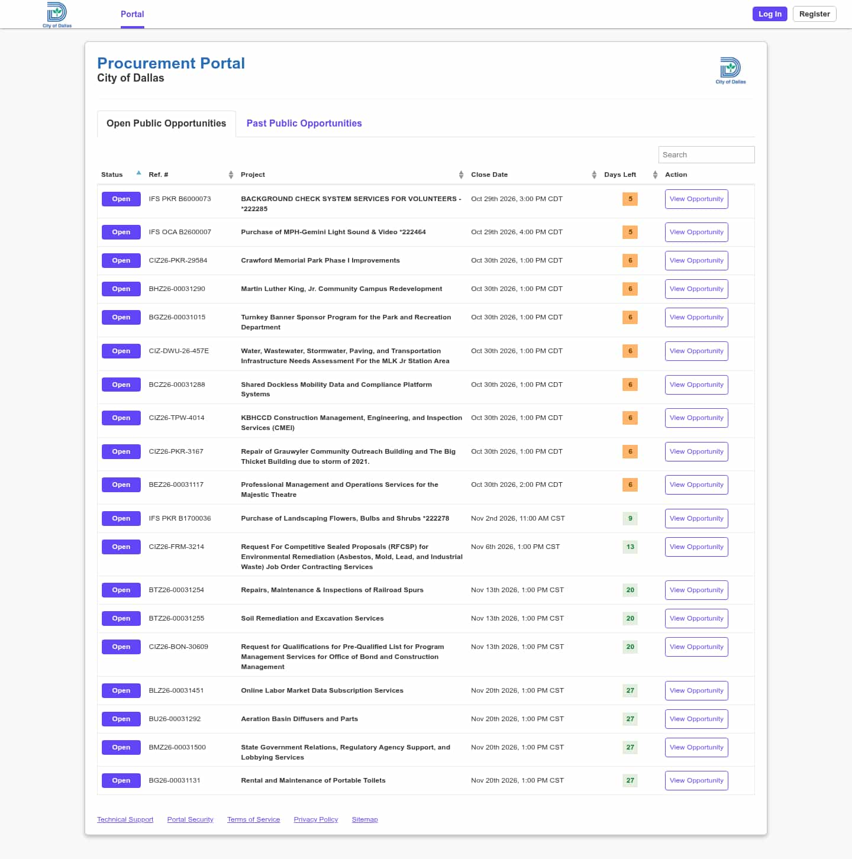Switch to Past Public Opportunities tab
The width and height of the screenshot is (852, 859).
pyautogui.click(x=304, y=123)
